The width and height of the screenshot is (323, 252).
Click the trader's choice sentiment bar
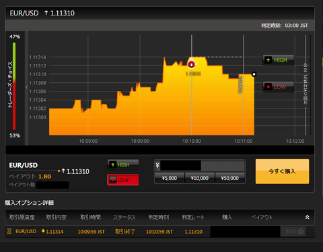tap(14, 86)
